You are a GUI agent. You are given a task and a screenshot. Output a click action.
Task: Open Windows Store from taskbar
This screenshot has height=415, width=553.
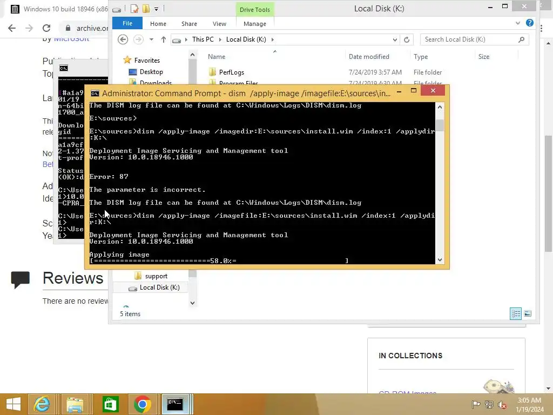[x=110, y=404]
